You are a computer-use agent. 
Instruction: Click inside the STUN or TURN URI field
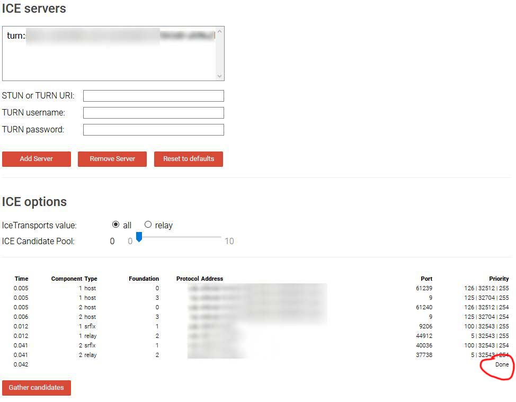pos(153,96)
